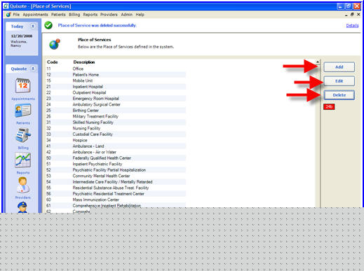Select the Custodial Care Facility row
This screenshot has height=271, width=364.
point(116,134)
